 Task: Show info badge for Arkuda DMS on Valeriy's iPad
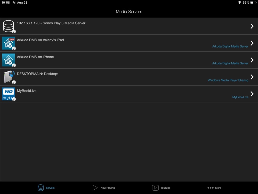point(14,48)
